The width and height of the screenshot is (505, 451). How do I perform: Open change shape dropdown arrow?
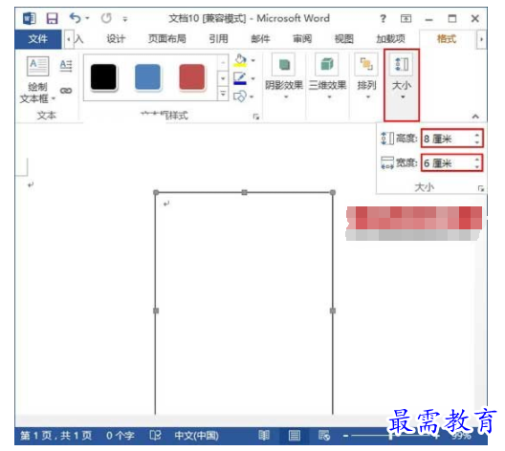tap(252, 97)
